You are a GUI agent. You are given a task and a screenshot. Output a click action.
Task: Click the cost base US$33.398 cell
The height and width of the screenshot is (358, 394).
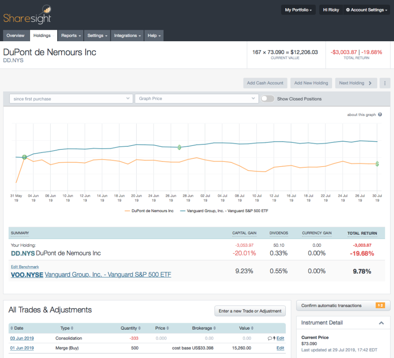click(x=193, y=348)
